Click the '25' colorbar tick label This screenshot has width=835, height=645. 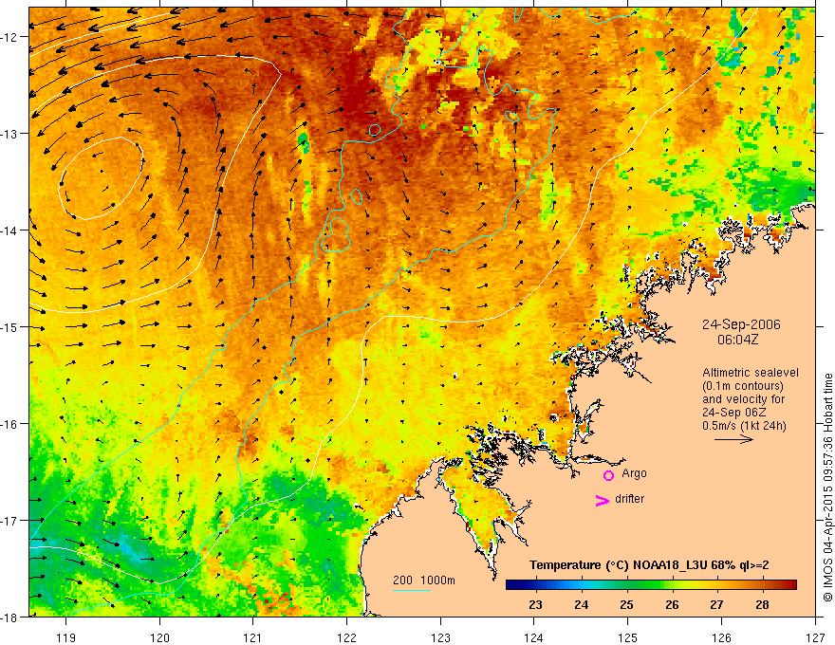coord(626,604)
